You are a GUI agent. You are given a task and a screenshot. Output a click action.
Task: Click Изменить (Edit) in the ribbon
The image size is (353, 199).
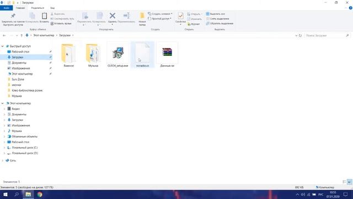(195, 19)
